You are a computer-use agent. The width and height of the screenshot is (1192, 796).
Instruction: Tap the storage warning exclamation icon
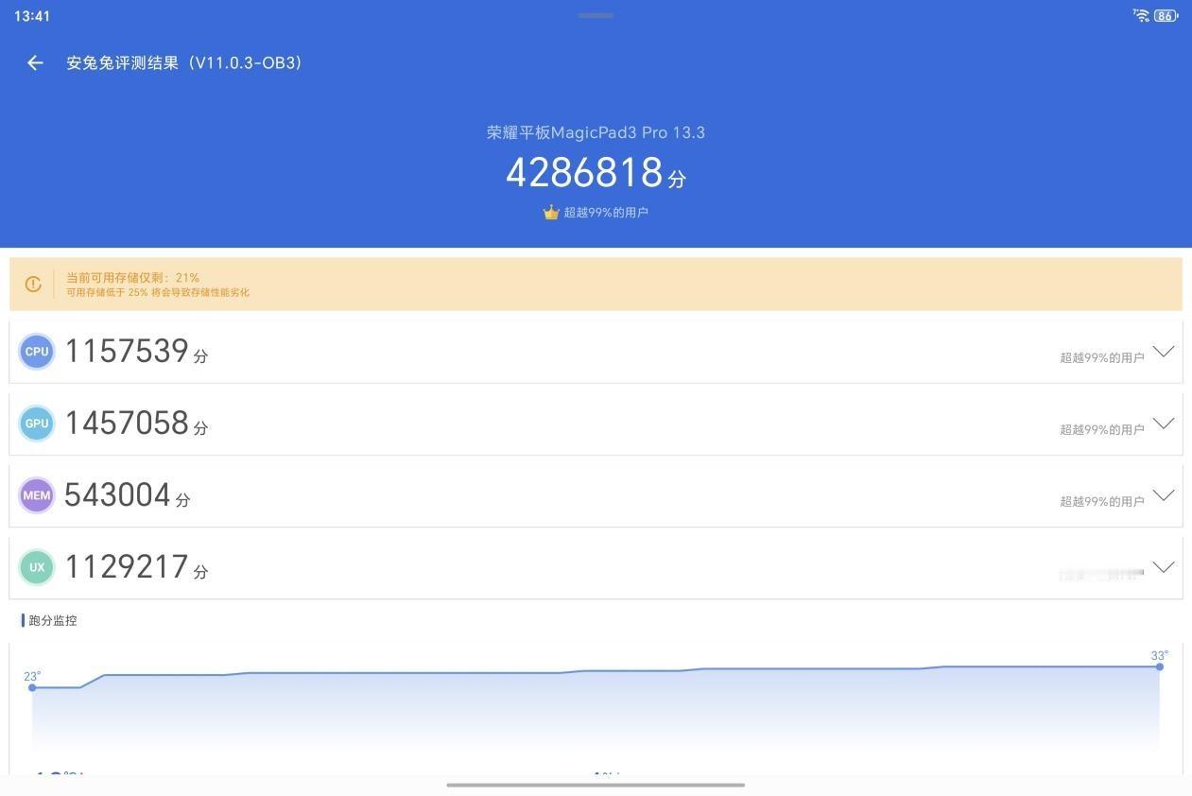33,284
